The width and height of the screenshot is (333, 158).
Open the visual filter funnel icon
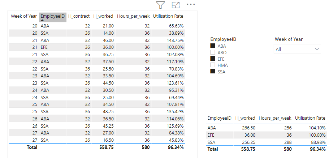[160, 5]
